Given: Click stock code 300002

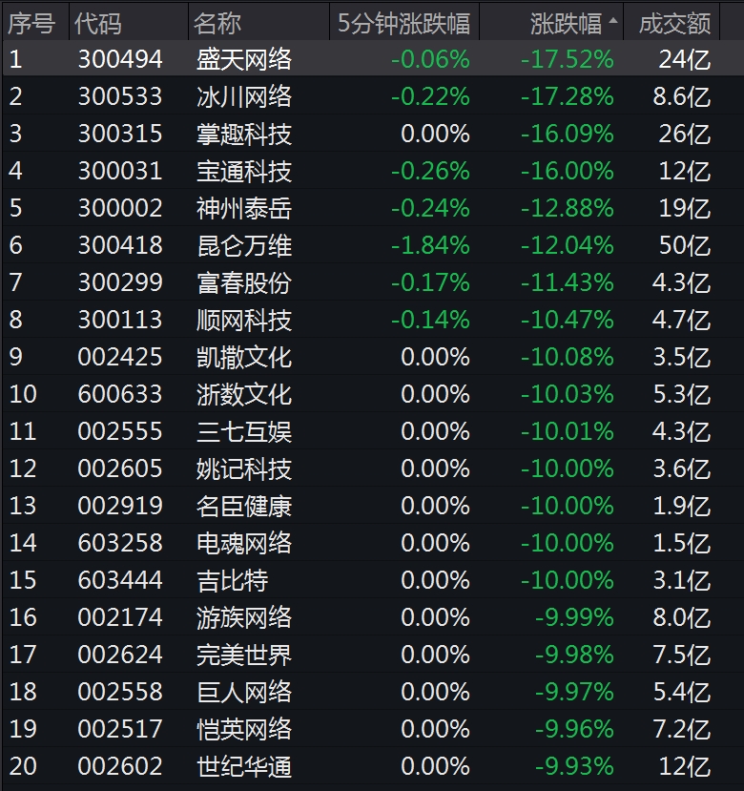Looking at the screenshot, I should [x=120, y=208].
